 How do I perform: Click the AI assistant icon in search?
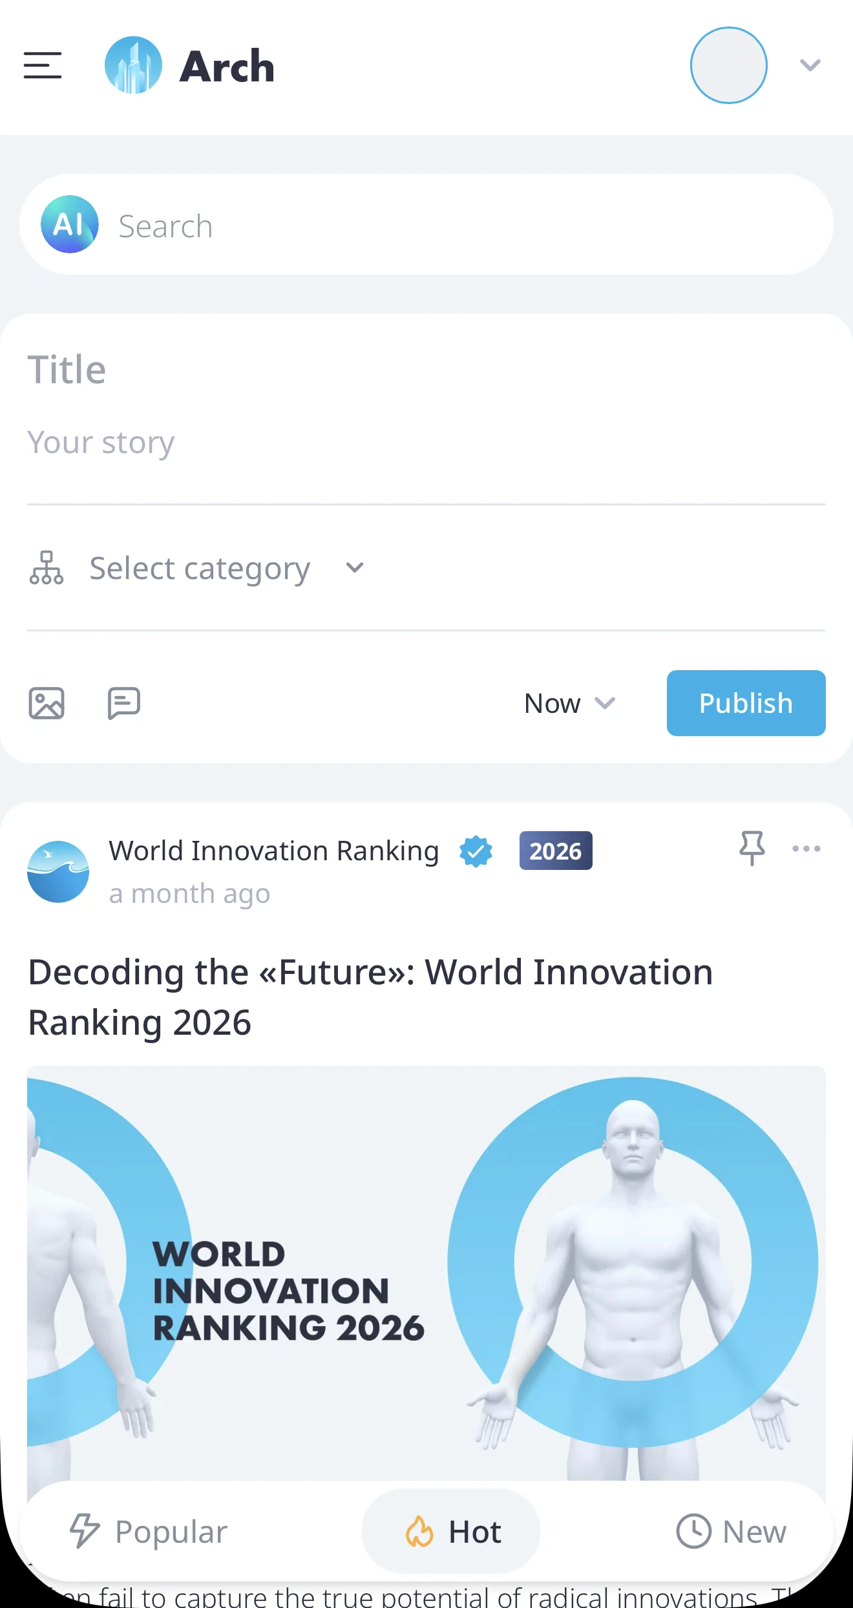click(x=70, y=224)
